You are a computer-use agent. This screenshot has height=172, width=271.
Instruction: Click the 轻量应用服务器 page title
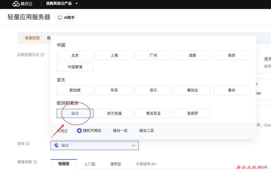pyautogui.click(x=29, y=17)
